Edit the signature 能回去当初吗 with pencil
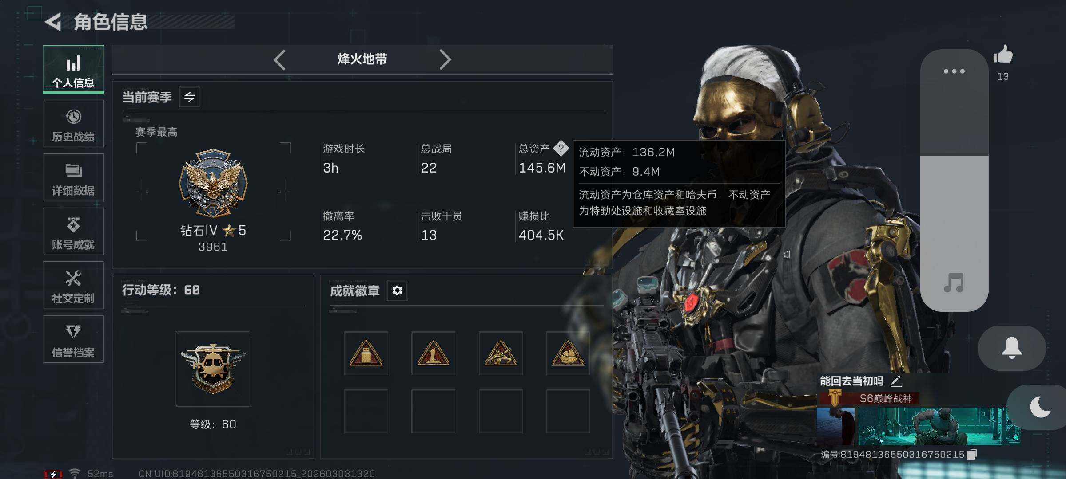 pos(896,381)
